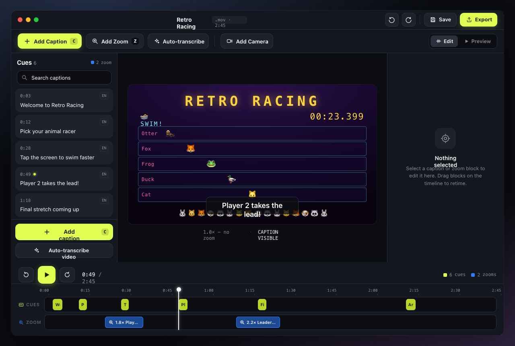
Task: Click the redo icon in title bar
Action: click(408, 20)
